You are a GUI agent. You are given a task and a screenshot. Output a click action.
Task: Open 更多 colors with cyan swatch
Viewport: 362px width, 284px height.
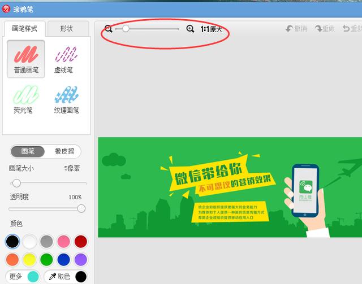click(x=23, y=277)
